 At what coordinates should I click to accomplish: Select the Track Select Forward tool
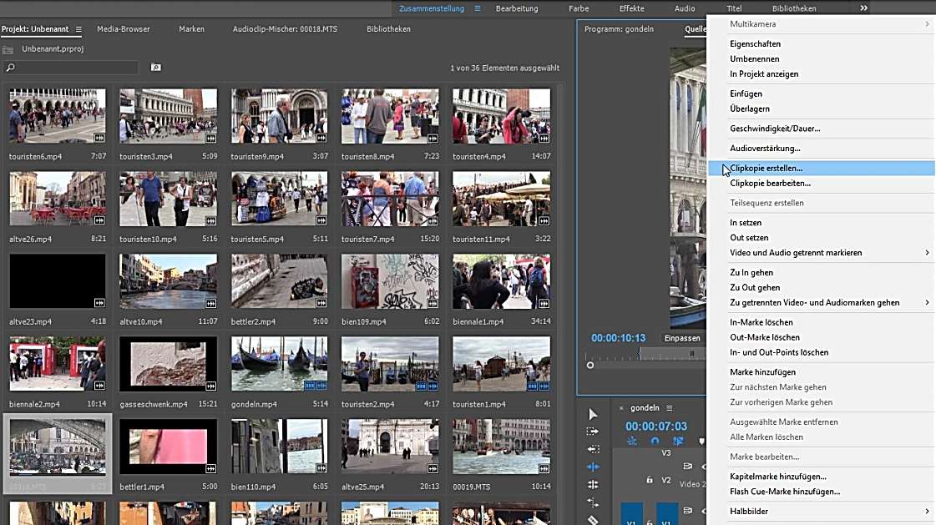pos(592,432)
